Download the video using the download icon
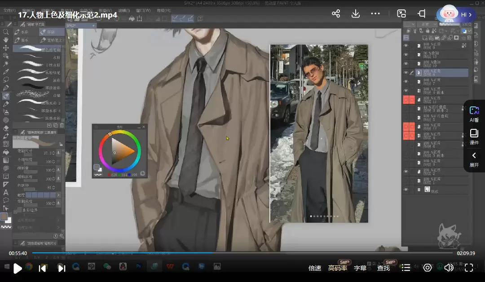485x282 pixels. coord(355,13)
